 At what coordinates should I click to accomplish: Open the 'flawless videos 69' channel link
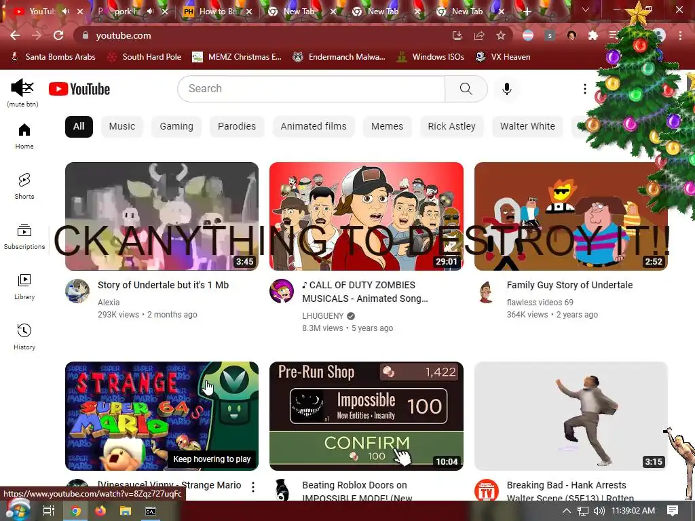click(540, 302)
